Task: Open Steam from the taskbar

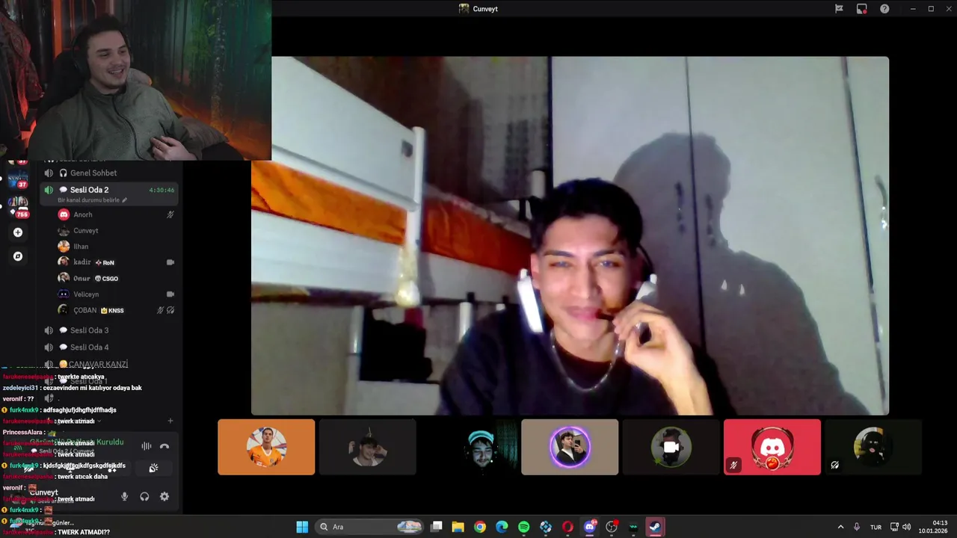Action: [x=655, y=527]
